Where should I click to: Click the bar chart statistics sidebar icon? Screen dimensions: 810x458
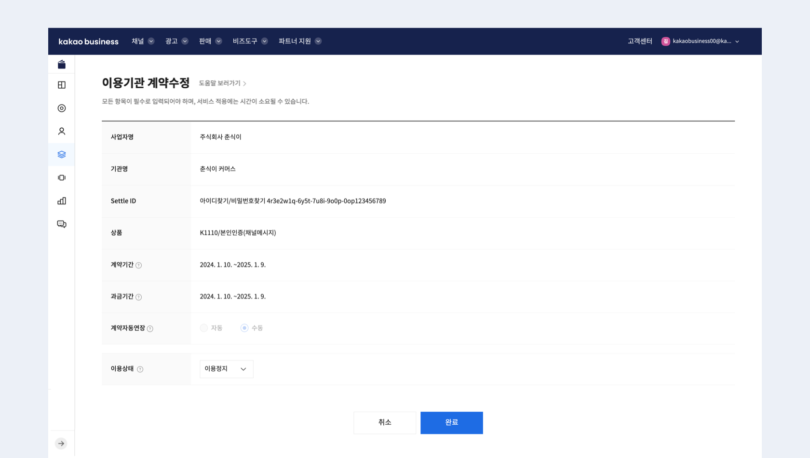coord(62,201)
